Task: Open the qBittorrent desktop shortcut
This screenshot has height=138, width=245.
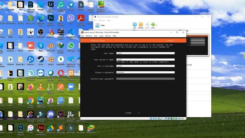Action: (61, 101)
